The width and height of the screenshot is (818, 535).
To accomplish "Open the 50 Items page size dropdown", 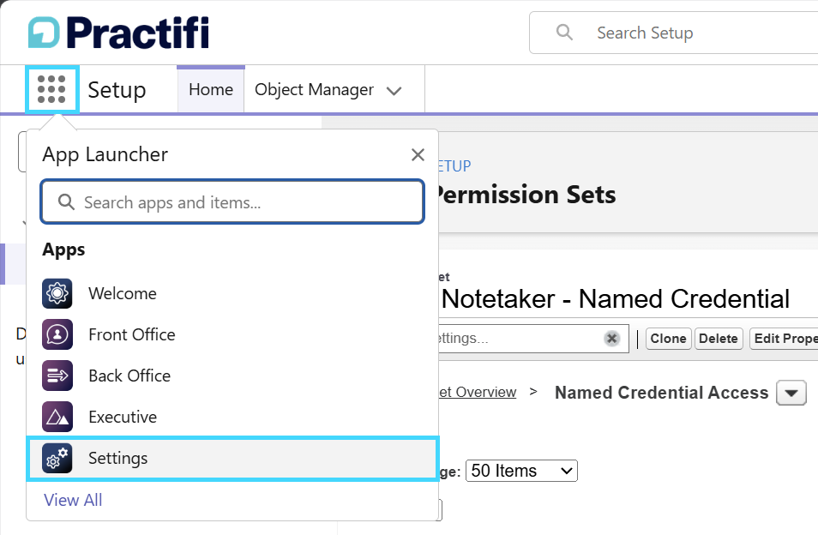I will (x=521, y=471).
